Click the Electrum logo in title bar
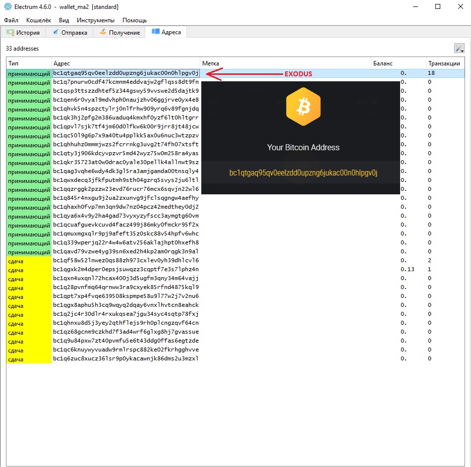The image size is (471, 467). tap(8, 6)
